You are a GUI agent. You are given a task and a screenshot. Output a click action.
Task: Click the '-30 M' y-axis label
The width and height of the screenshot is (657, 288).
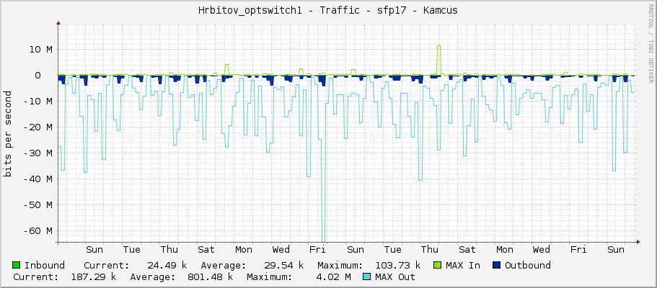38,153
